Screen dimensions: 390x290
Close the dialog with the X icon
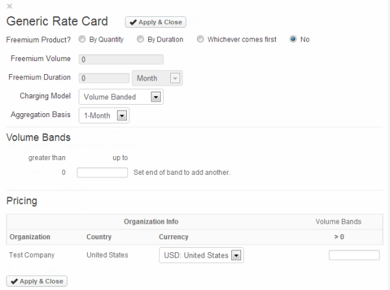pos(9,6)
